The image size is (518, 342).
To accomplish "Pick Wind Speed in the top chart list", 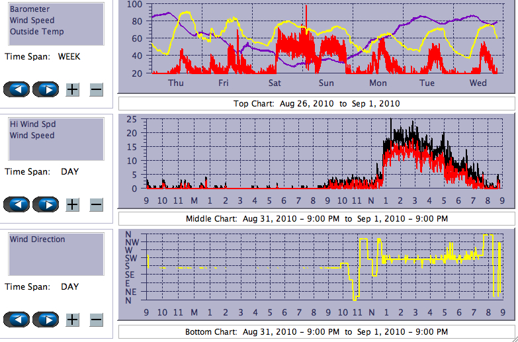I will coord(32,21).
